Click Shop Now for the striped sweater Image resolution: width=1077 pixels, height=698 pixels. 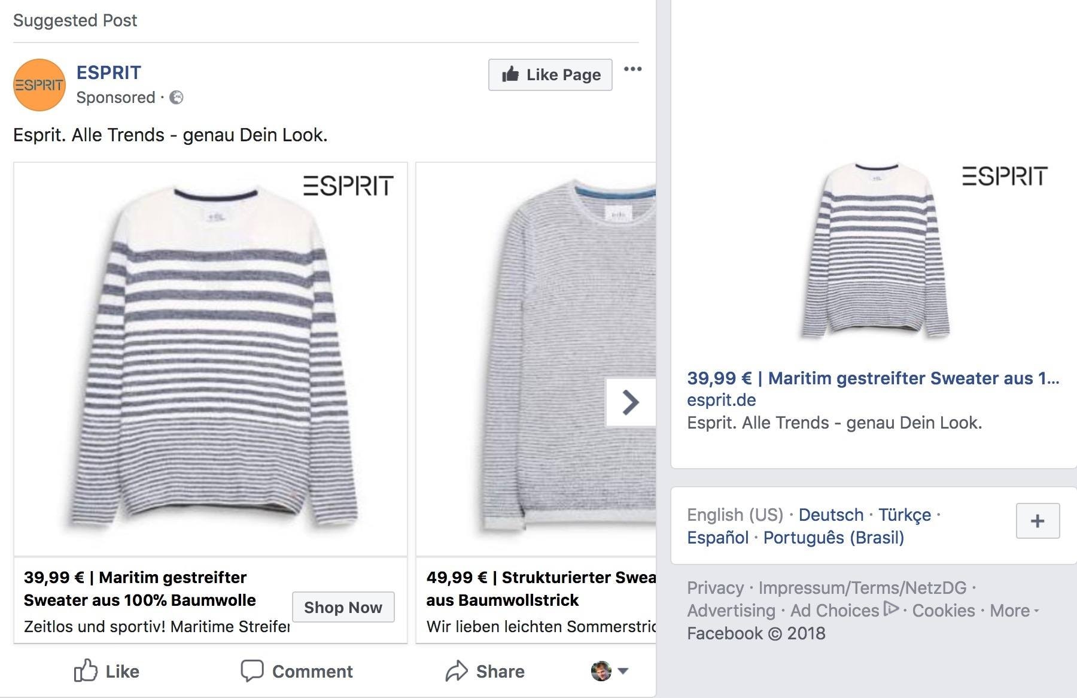point(343,607)
